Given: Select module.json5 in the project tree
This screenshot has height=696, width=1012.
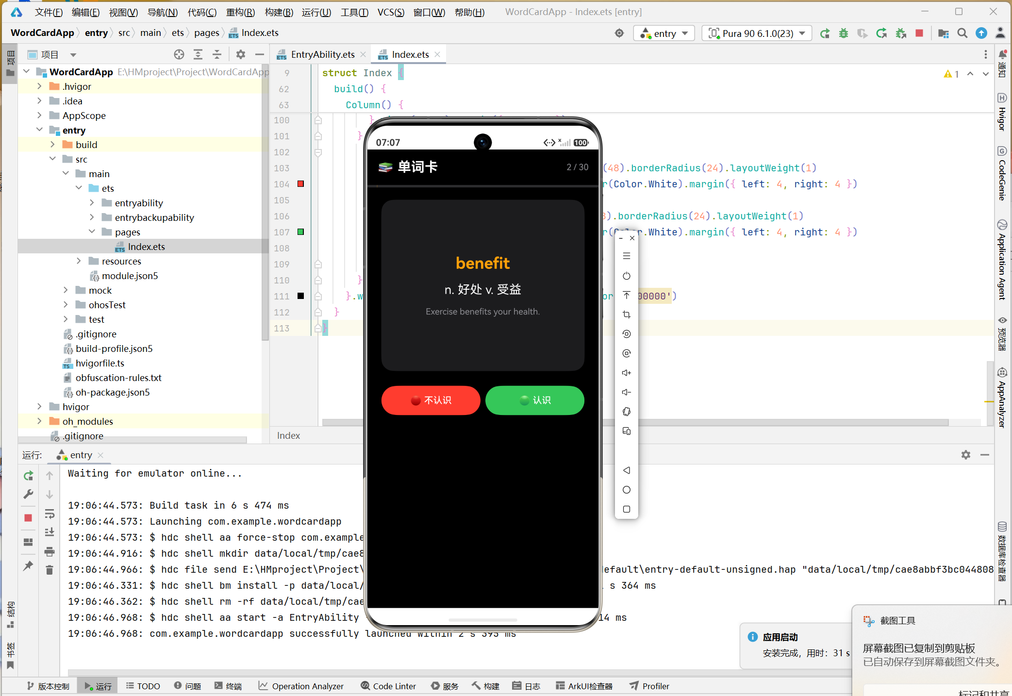Looking at the screenshot, I should 130,276.
